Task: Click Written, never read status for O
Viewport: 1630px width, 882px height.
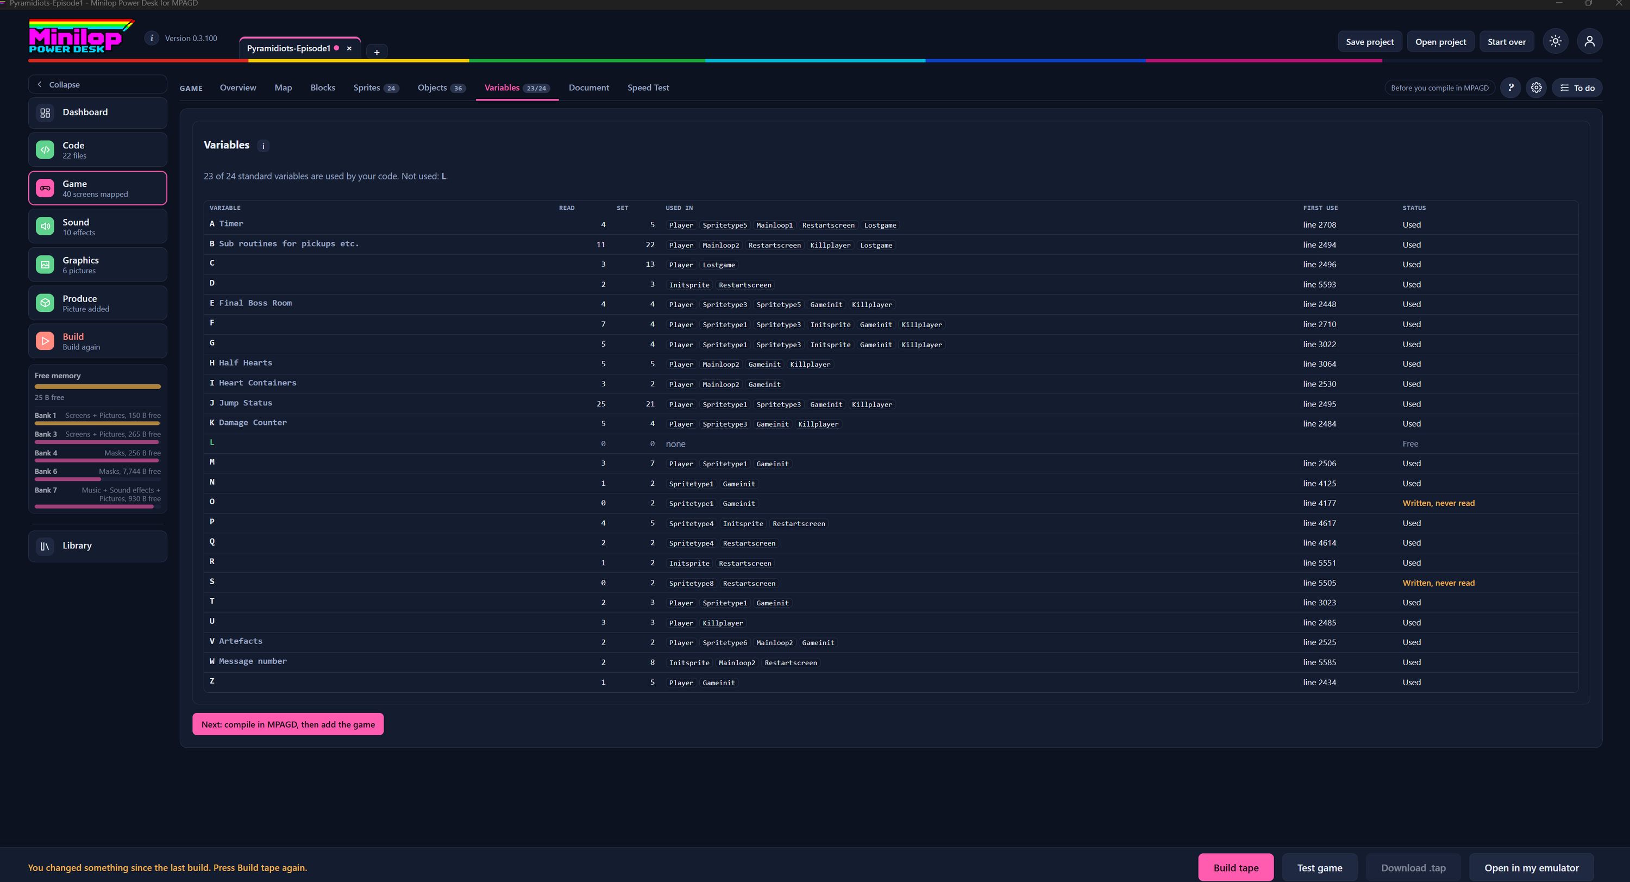Action: tap(1438, 503)
